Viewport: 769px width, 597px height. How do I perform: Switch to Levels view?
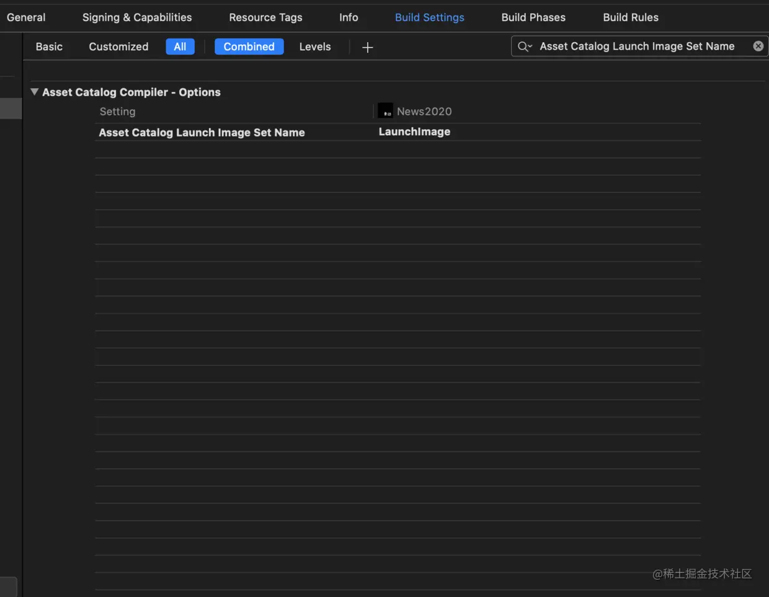point(315,47)
